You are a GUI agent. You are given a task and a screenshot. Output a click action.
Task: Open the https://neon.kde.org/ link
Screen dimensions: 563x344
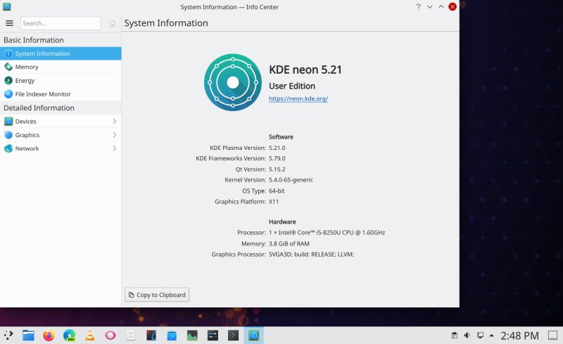click(298, 98)
